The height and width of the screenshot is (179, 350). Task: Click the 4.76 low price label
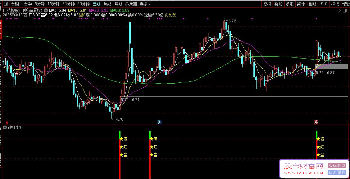click(119, 119)
